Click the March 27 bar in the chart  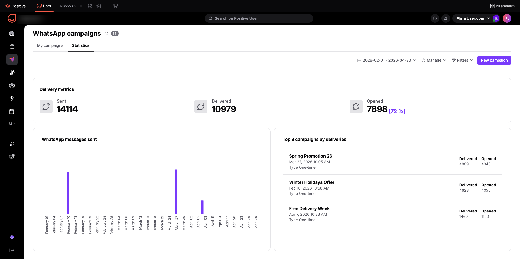point(176,191)
